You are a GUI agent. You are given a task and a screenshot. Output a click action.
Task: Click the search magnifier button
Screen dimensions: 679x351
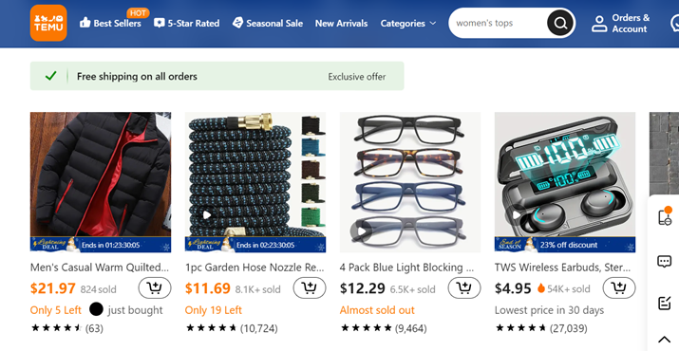560,23
